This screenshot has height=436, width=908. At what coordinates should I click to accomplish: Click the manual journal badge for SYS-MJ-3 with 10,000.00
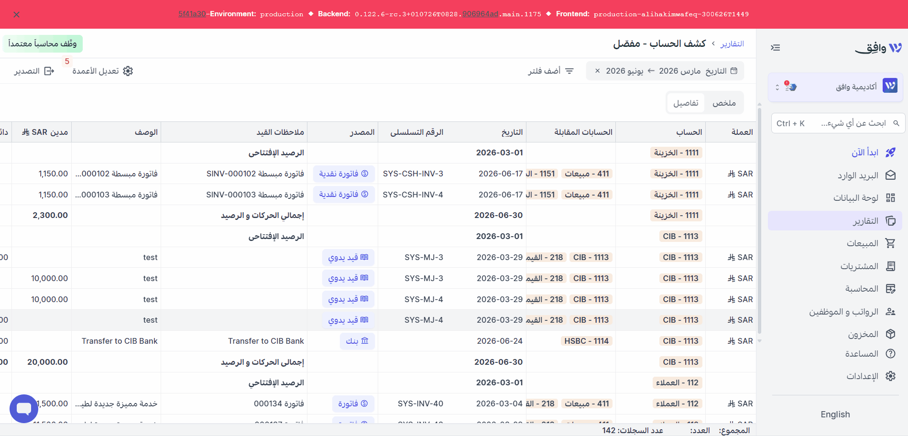pyautogui.click(x=348, y=278)
